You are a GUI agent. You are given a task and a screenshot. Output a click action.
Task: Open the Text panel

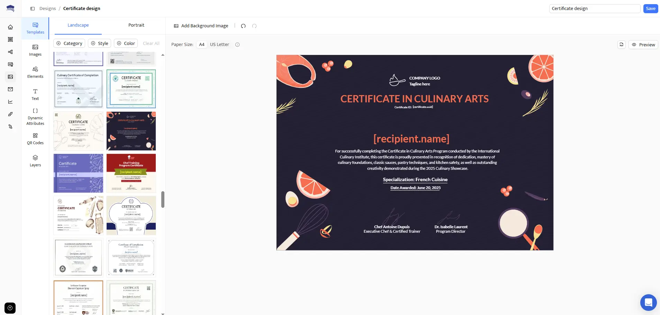(35, 94)
